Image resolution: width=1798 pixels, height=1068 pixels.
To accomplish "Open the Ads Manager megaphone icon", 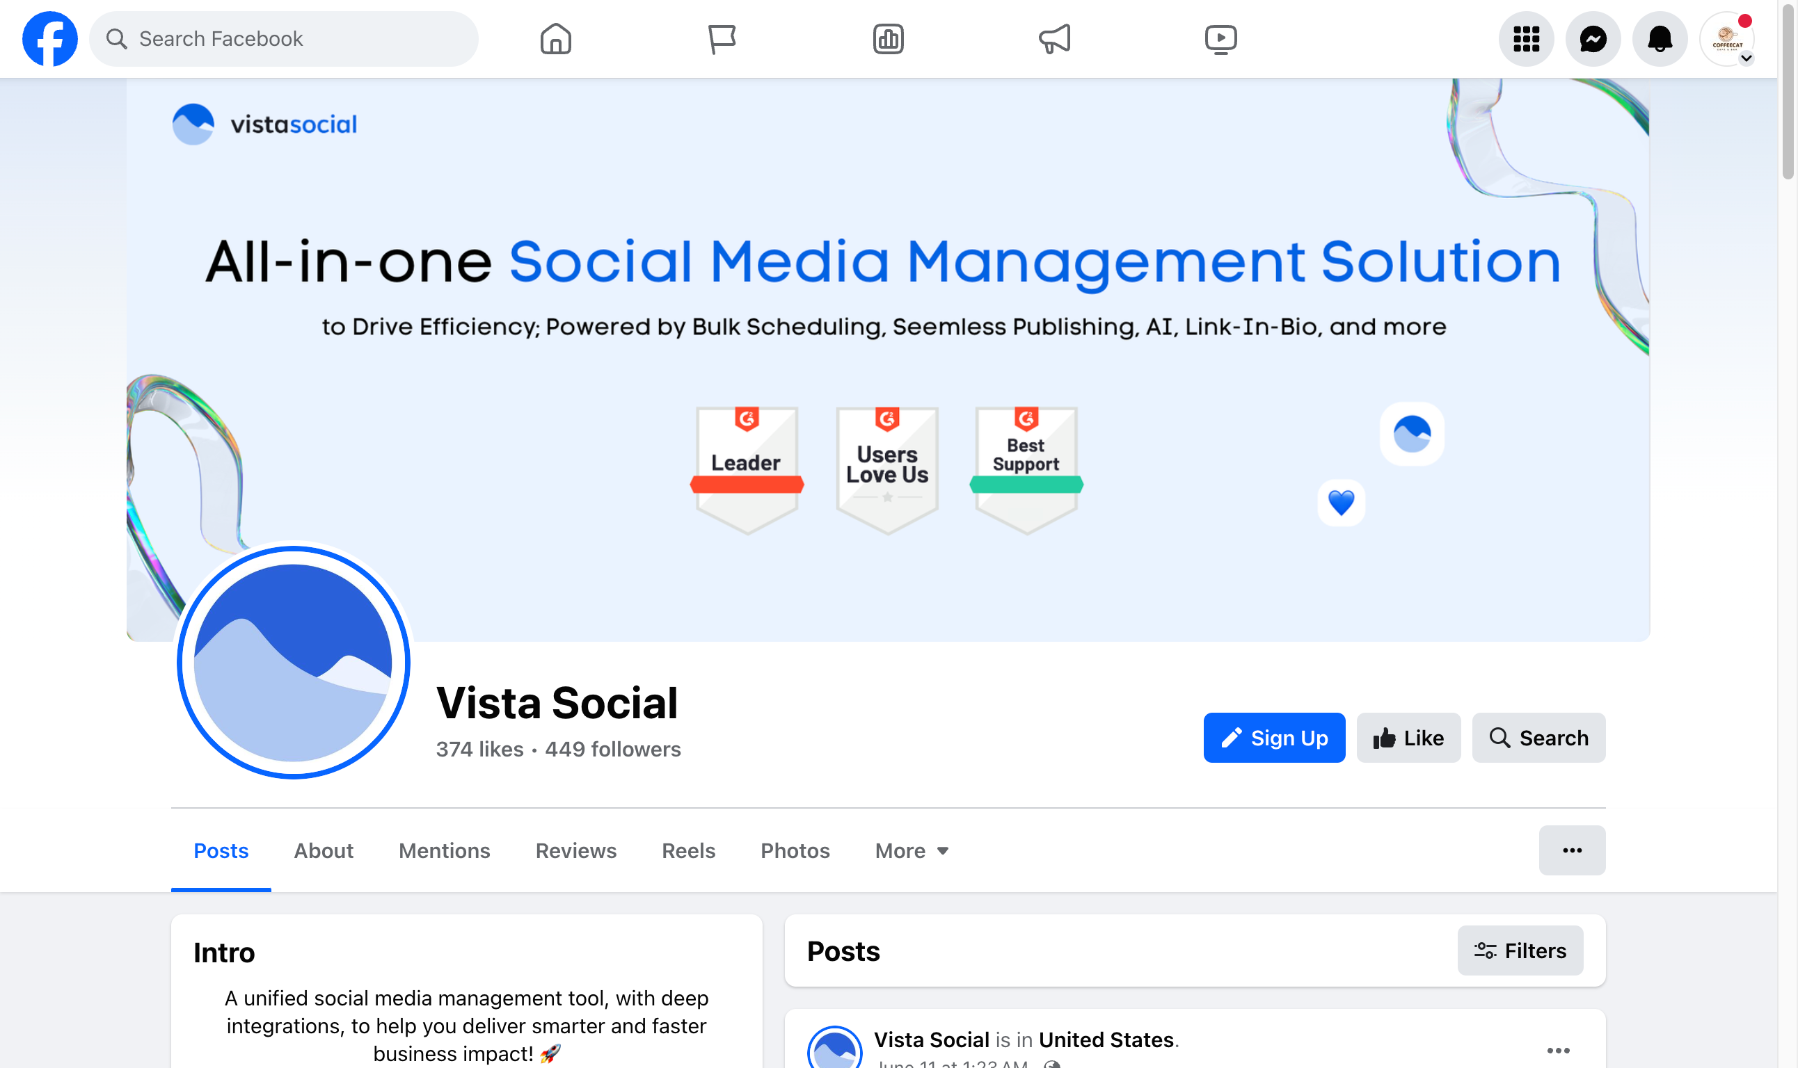I will pos(1054,38).
